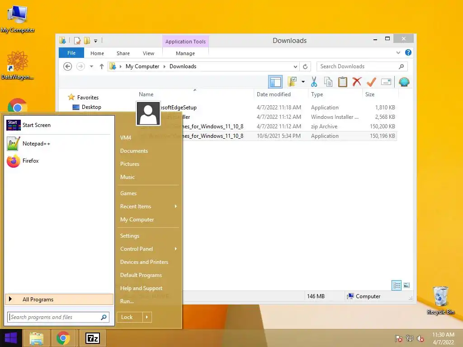Open the Share ribbon tab
463x347 pixels.
(x=123, y=53)
